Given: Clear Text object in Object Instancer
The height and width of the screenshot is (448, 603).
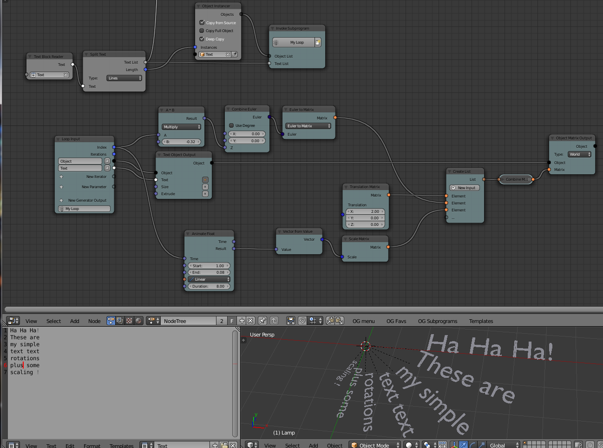Looking at the screenshot, I should 228,54.
